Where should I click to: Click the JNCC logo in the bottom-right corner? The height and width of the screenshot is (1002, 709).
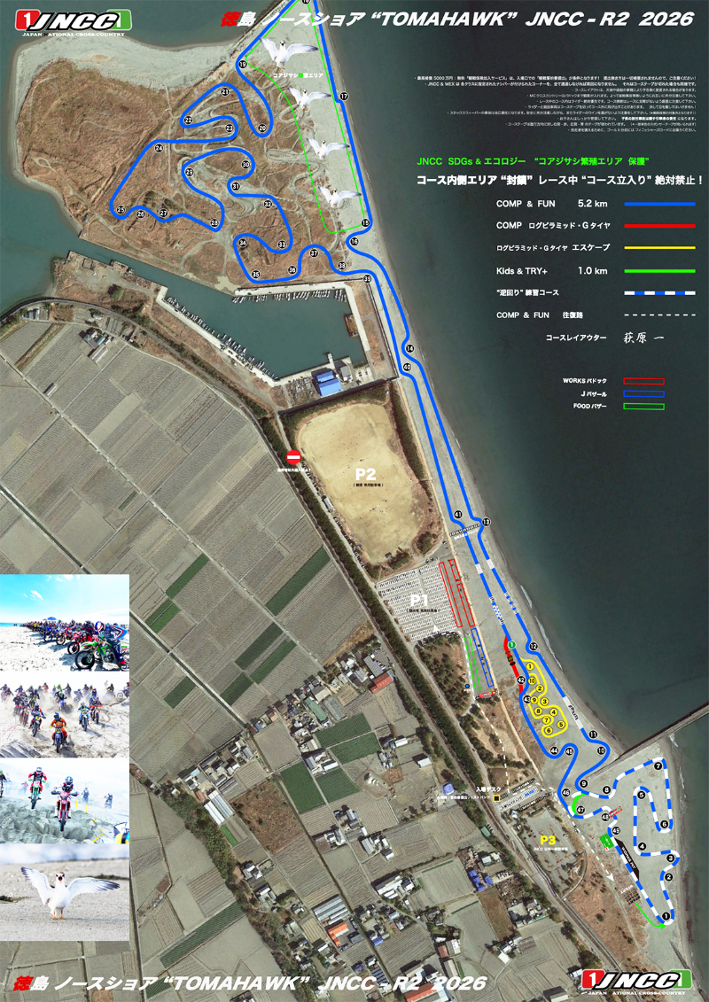tap(636, 981)
